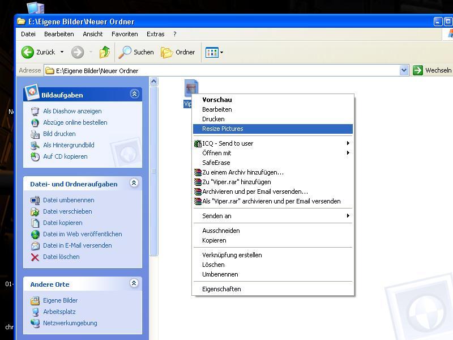Choose Kopieren in the context menu
The width and height of the screenshot is (453, 340).
[273, 240]
